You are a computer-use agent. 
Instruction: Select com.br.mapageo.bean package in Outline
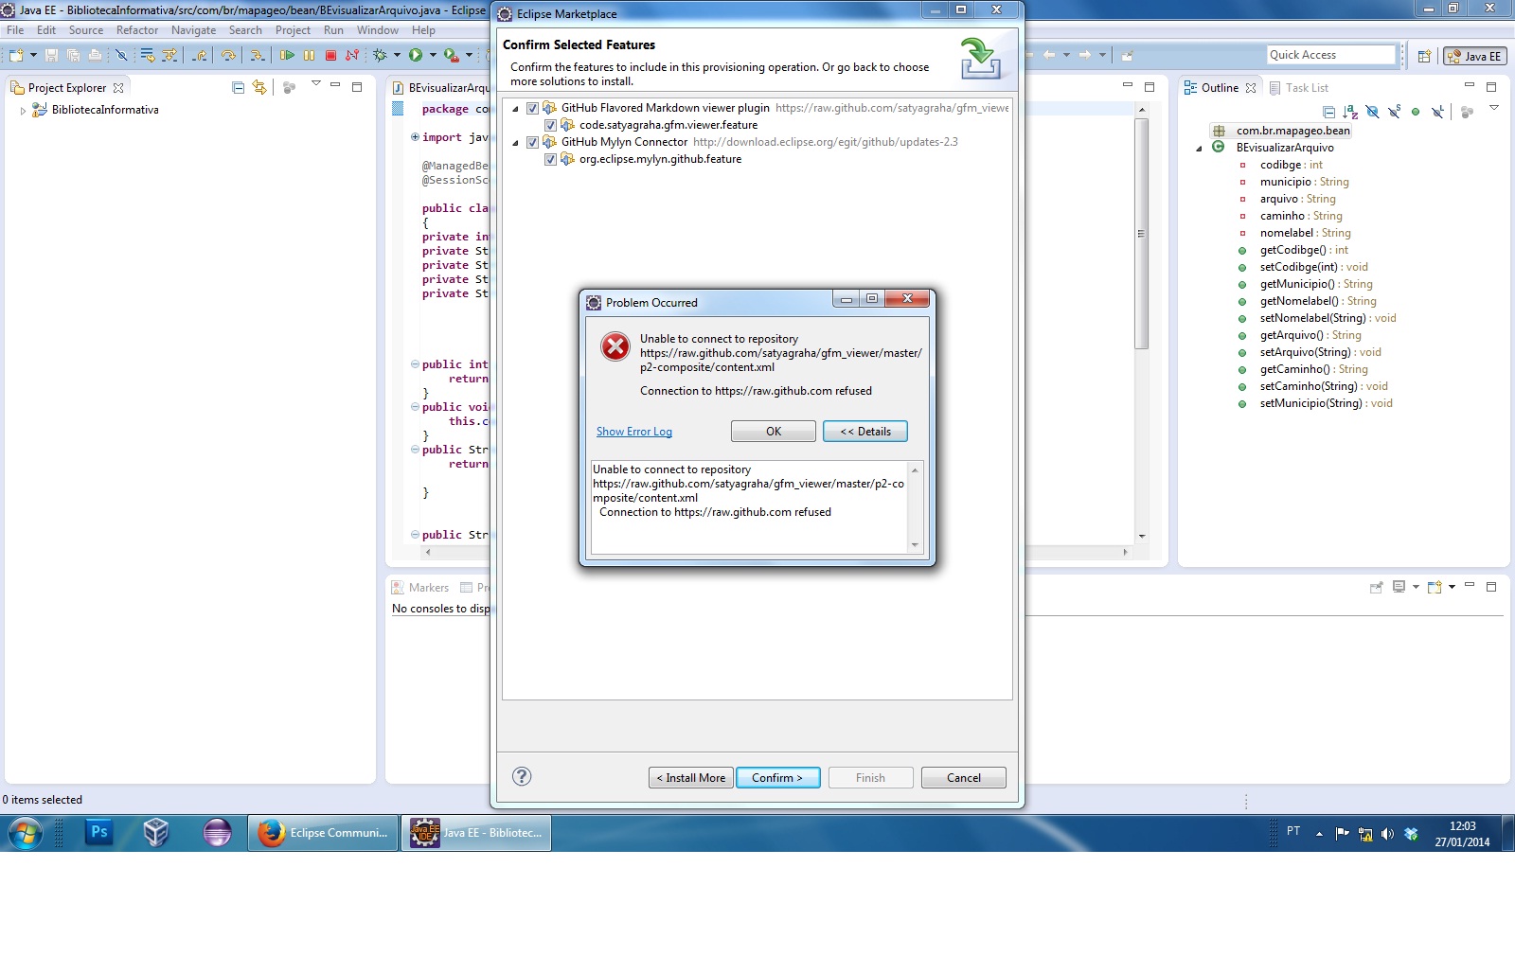(1283, 131)
